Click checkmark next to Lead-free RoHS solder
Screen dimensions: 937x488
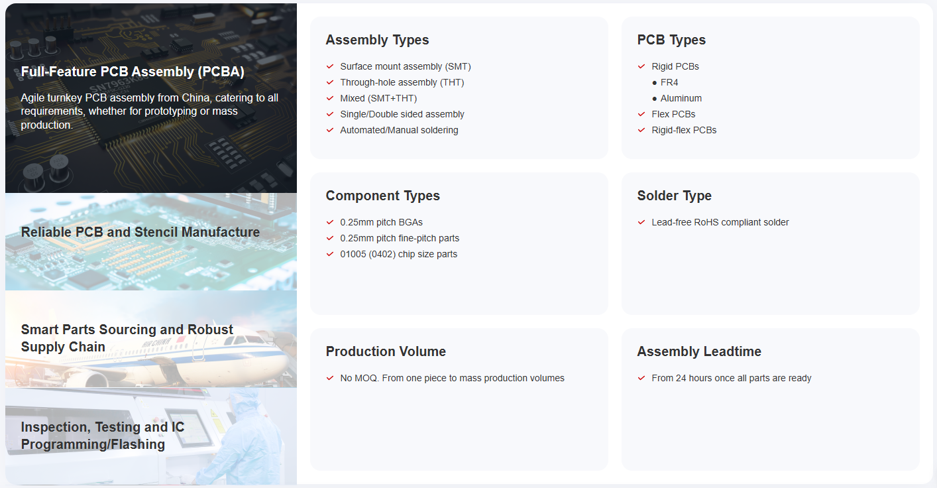[x=641, y=222]
